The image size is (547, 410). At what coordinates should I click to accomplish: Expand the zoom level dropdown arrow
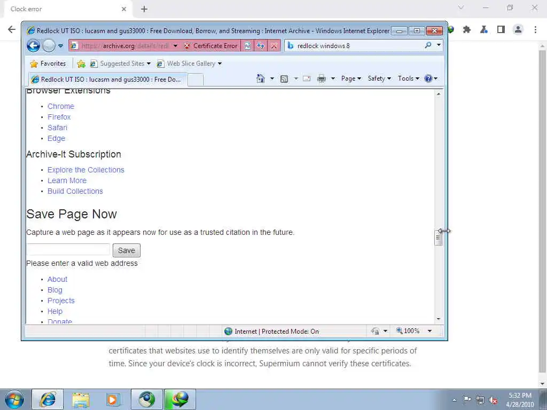coord(430,331)
